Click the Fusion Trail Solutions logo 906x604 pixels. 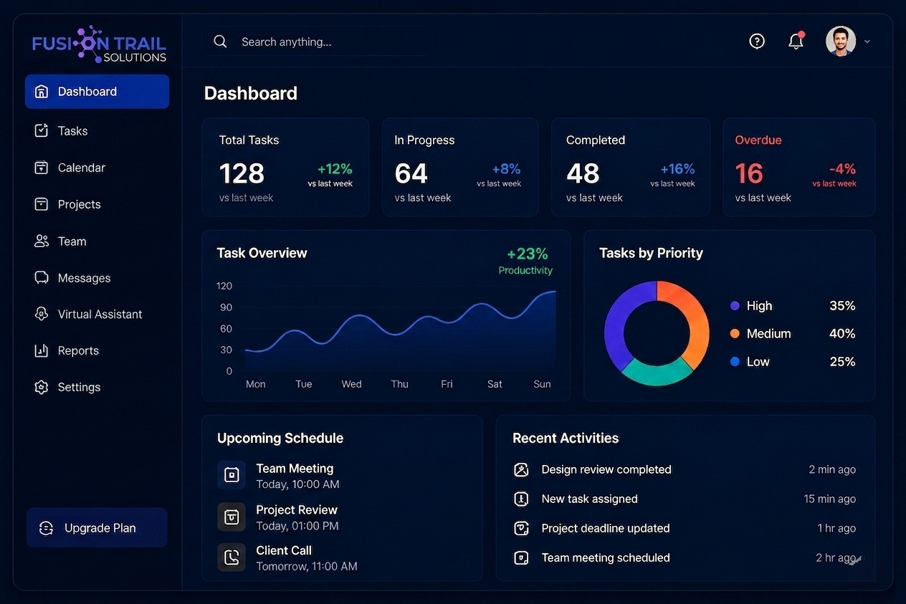pyautogui.click(x=99, y=44)
